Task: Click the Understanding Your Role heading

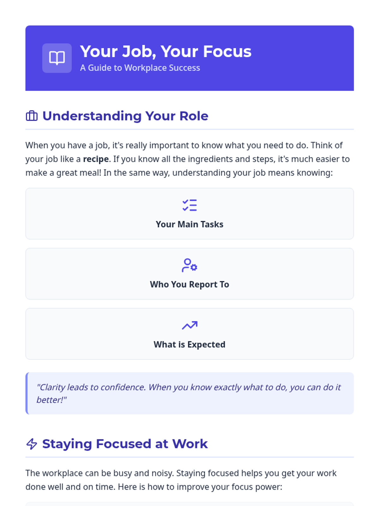Action: click(125, 116)
